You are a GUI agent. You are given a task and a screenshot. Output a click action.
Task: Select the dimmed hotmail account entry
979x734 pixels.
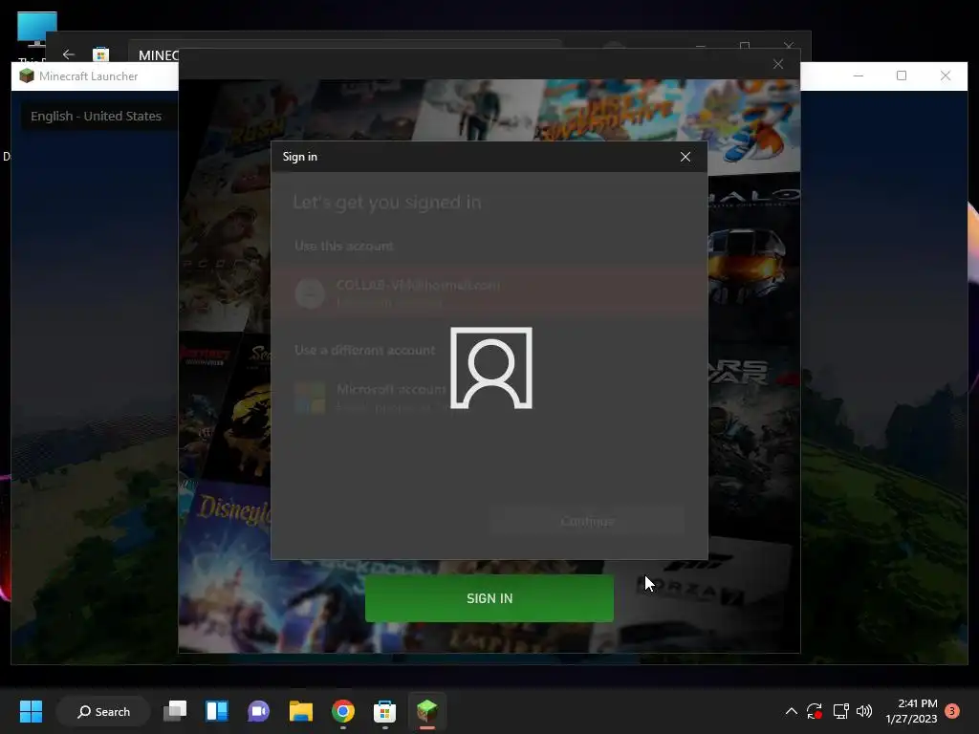pos(490,293)
